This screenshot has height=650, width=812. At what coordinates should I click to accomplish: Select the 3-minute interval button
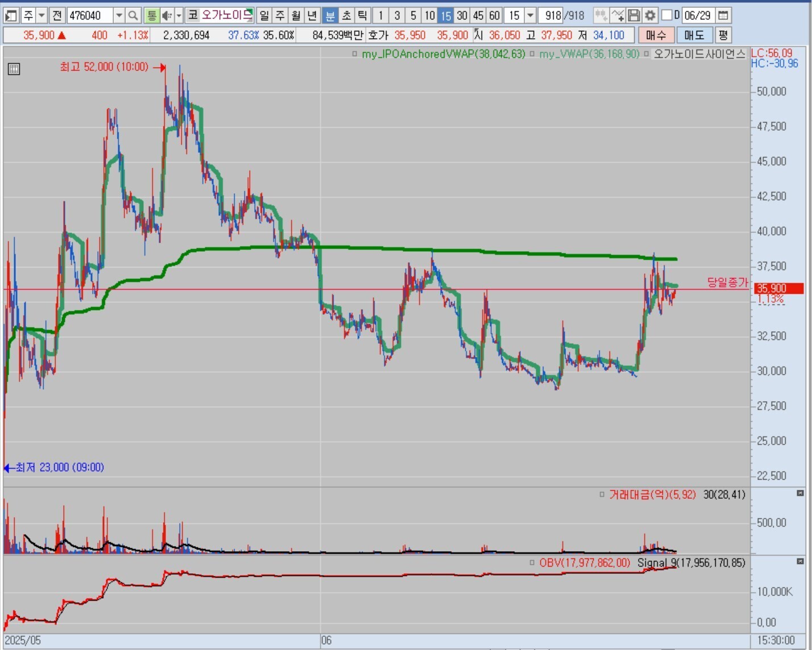coord(397,15)
